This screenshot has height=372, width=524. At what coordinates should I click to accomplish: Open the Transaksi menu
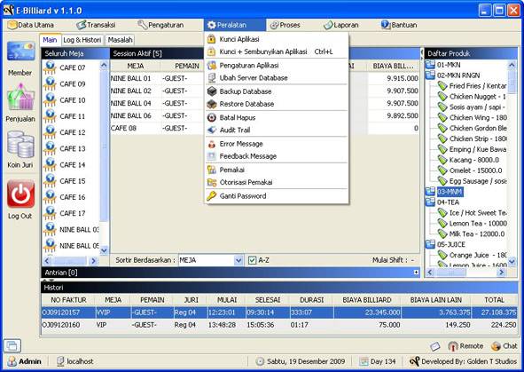pyautogui.click(x=96, y=25)
